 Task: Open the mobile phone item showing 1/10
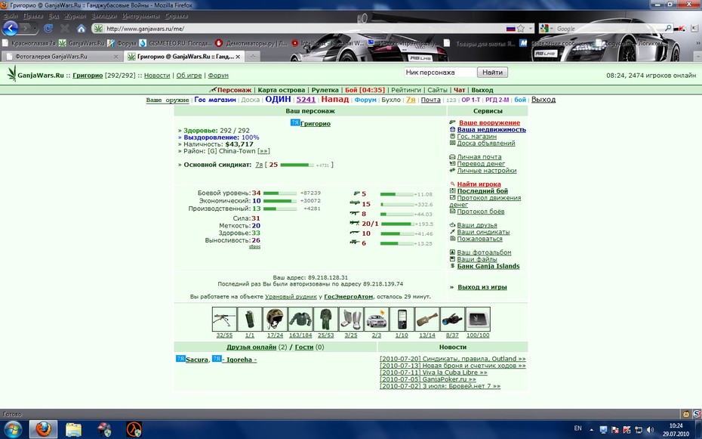(x=402, y=320)
